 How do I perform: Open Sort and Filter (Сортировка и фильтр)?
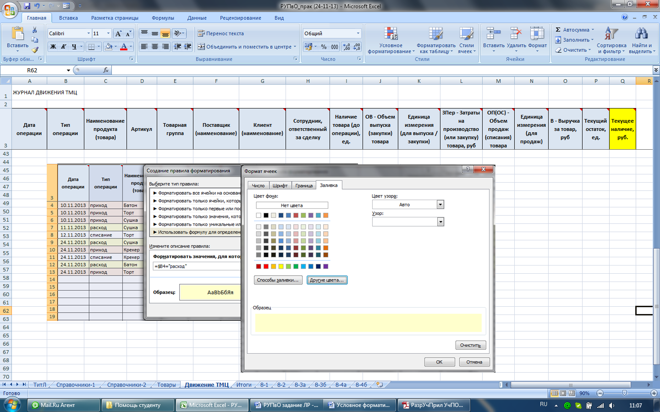[x=611, y=40]
